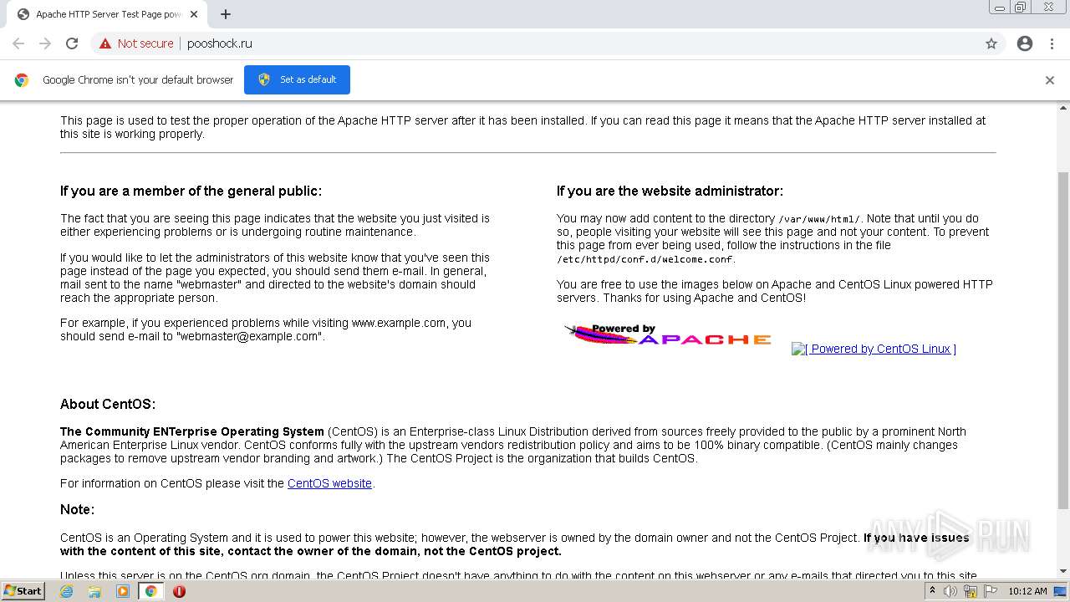Viewport: 1070px width, 602px height.
Task: Click the Not secure label text
Action: pos(145,43)
